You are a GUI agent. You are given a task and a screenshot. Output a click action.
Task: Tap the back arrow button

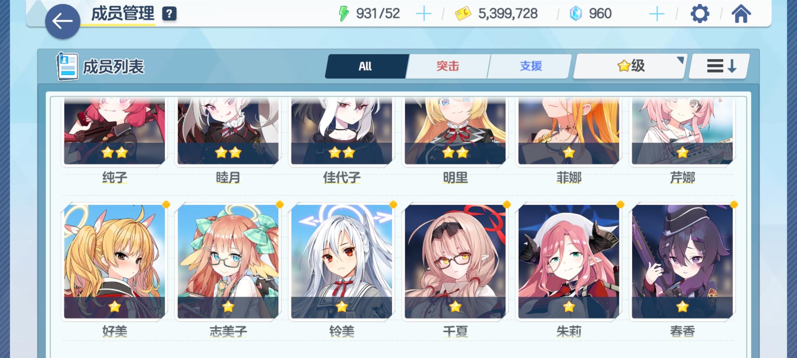click(x=62, y=22)
